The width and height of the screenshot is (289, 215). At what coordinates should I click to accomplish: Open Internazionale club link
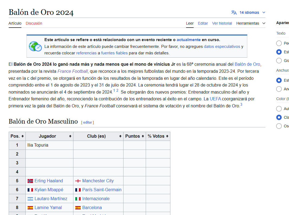96,199
